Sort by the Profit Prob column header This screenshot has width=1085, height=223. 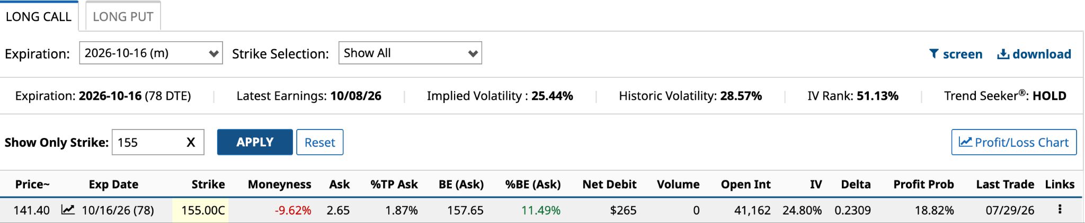point(923,184)
